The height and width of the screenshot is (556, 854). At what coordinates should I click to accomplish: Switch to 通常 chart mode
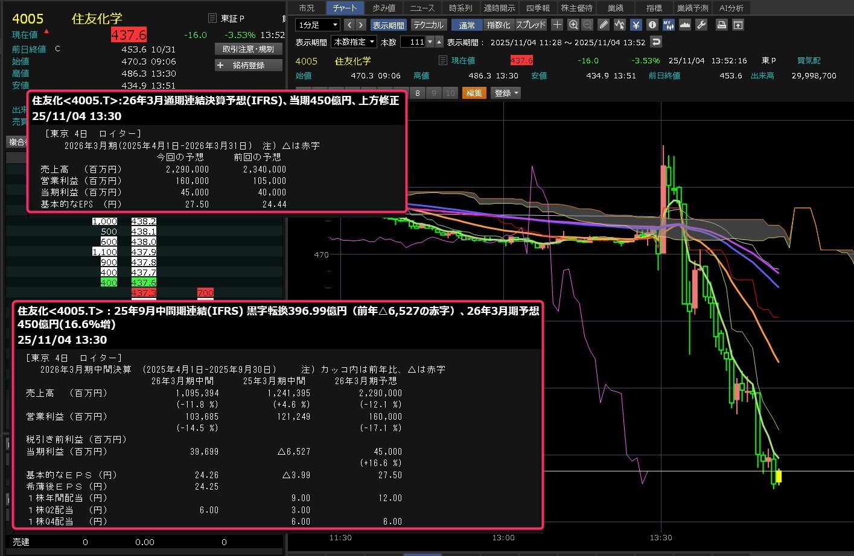pos(467,25)
